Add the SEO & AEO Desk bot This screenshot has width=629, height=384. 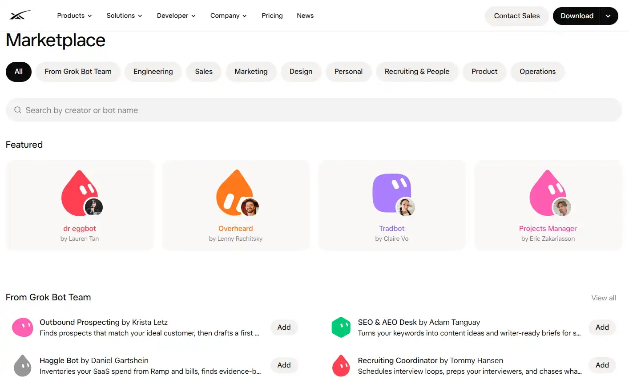(x=602, y=327)
